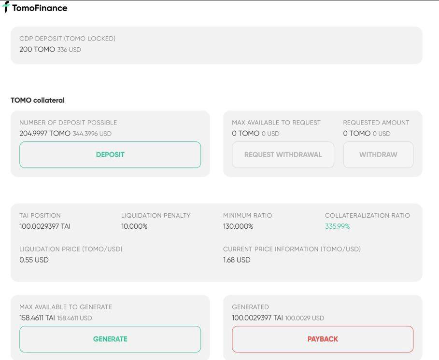The height and width of the screenshot is (360, 439).
Task: Click the LIQUIDATION PENALTY label
Action: (156, 215)
